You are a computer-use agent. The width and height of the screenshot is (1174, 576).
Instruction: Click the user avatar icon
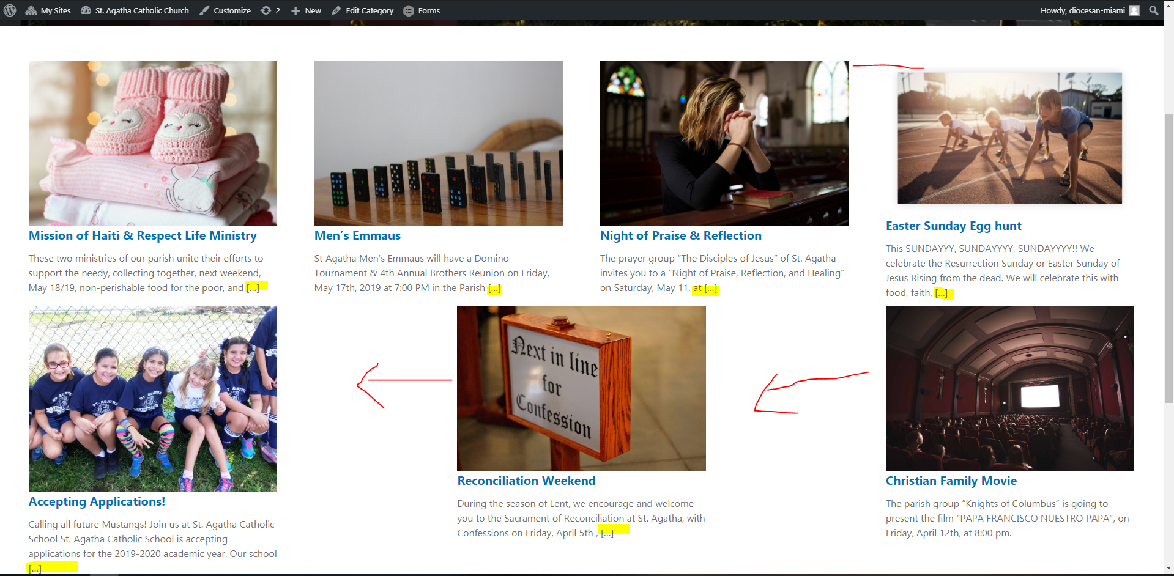pos(1134,10)
